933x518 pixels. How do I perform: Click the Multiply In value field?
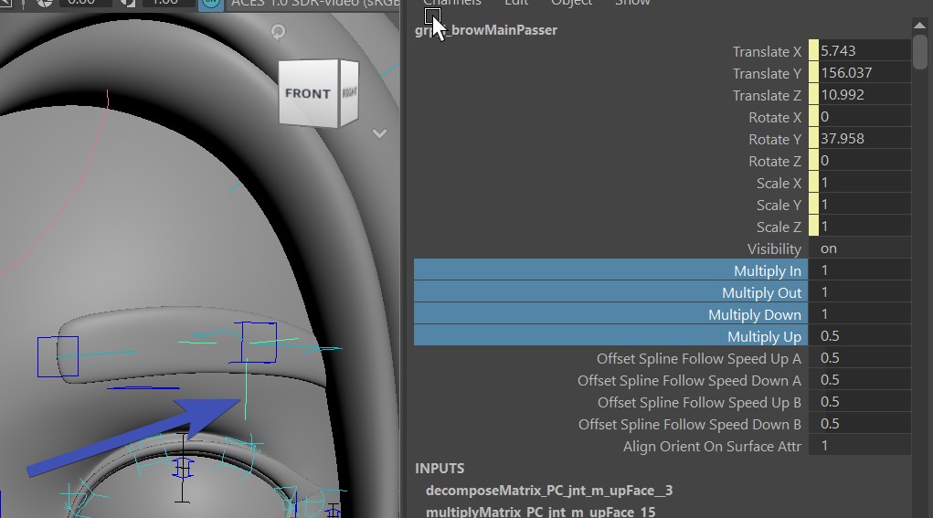(x=860, y=270)
